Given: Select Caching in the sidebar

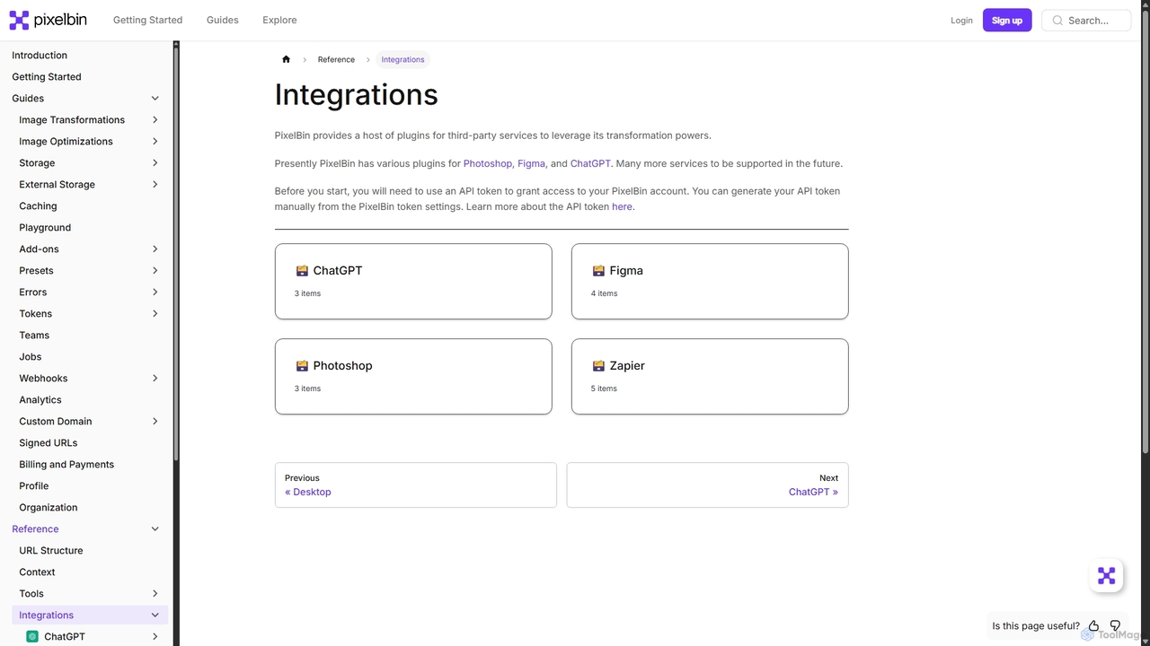Looking at the screenshot, I should click(x=38, y=206).
